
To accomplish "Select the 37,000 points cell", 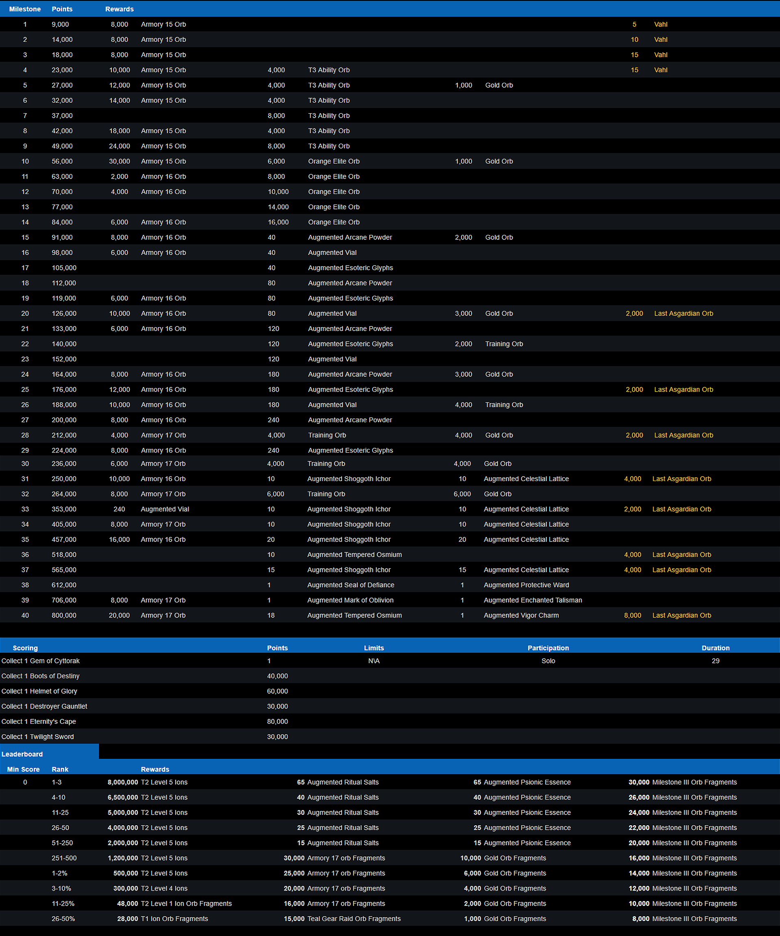I will (x=62, y=115).
